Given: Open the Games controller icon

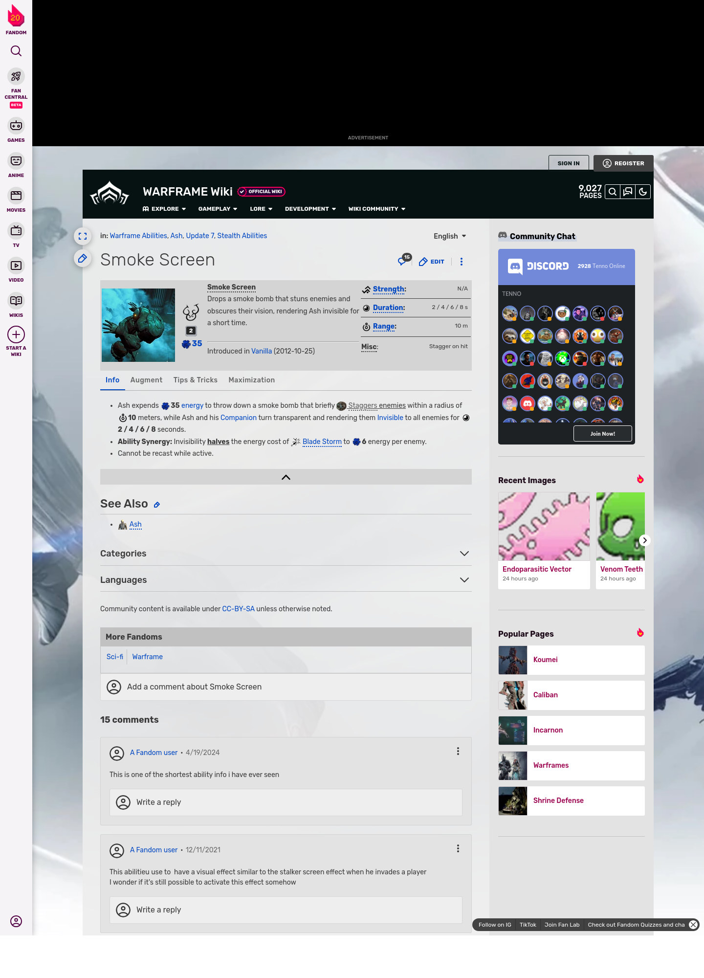Looking at the screenshot, I should (x=16, y=126).
